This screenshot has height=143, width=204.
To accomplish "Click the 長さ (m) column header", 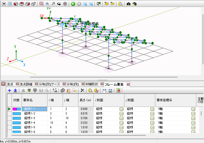I will pyautogui.click(x=86, y=100).
